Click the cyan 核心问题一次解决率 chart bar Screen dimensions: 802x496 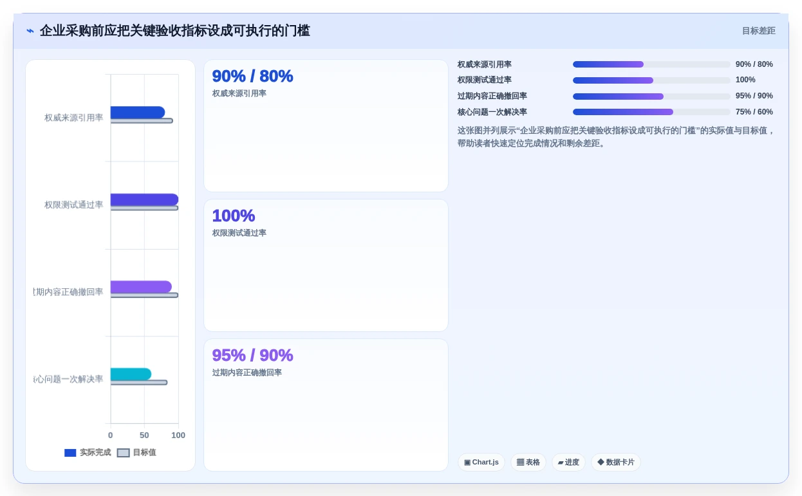pyautogui.click(x=131, y=374)
